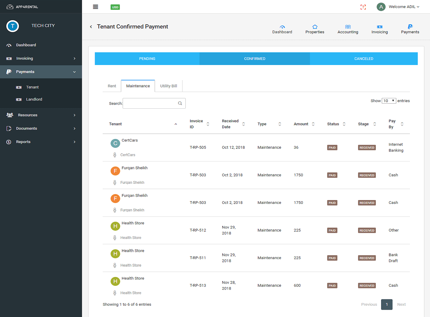The width and height of the screenshot is (430, 317).
Task: Select the CONFIRMED tab
Action: tap(255, 59)
